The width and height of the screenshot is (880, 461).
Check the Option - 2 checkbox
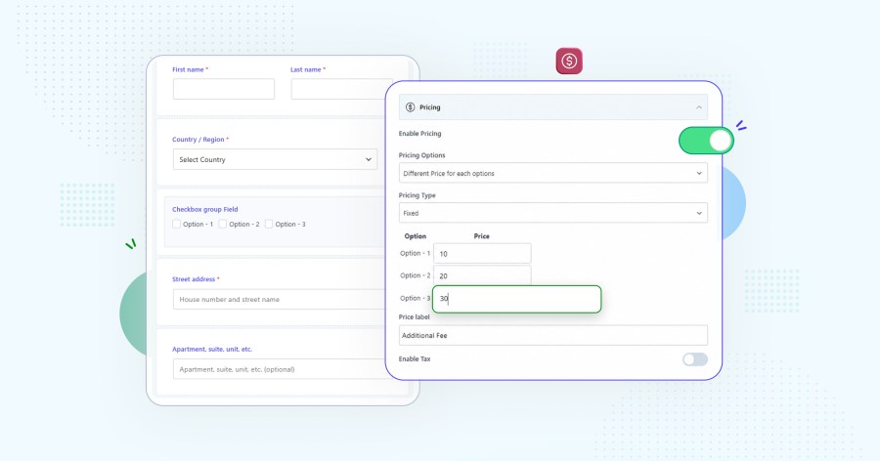(223, 224)
